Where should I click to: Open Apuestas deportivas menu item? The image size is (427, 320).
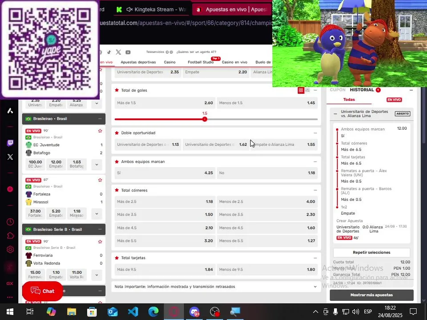(x=138, y=62)
